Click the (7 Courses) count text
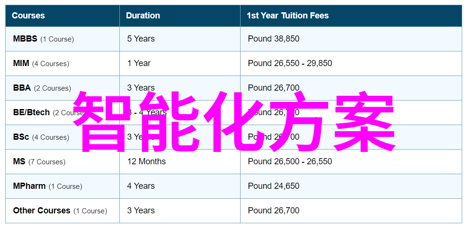The height and width of the screenshot is (228, 466). click(x=47, y=162)
